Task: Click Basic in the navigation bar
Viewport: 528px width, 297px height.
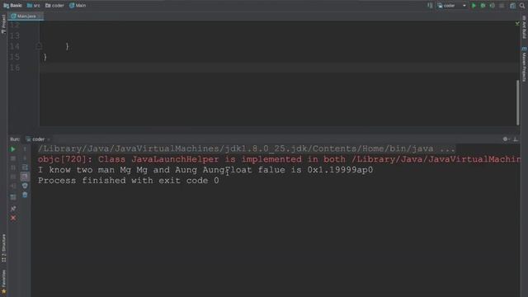Action: (12, 6)
